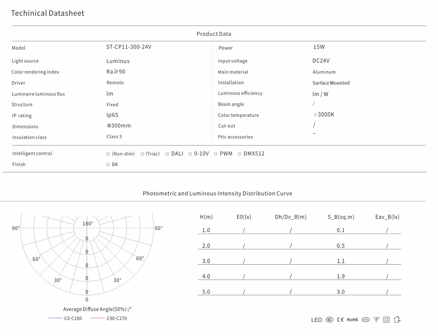
Task: Click the inverted triangle F symbol
Action: (376, 320)
